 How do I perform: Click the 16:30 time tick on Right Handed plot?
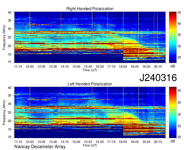(100, 67)
